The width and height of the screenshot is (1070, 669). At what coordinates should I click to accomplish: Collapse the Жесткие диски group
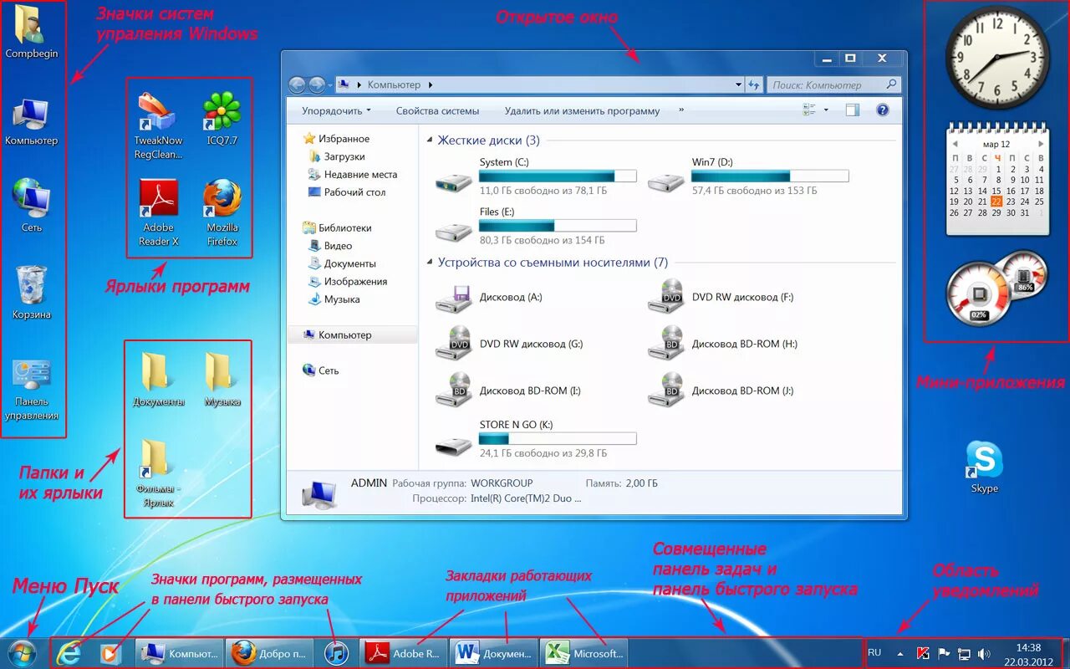[x=430, y=140]
